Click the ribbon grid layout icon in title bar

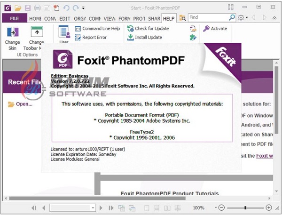(231, 7)
